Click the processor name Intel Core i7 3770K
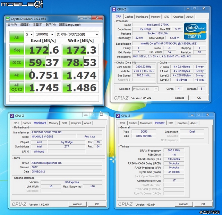The width and height of the screenshot is (222, 215). click(157, 25)
